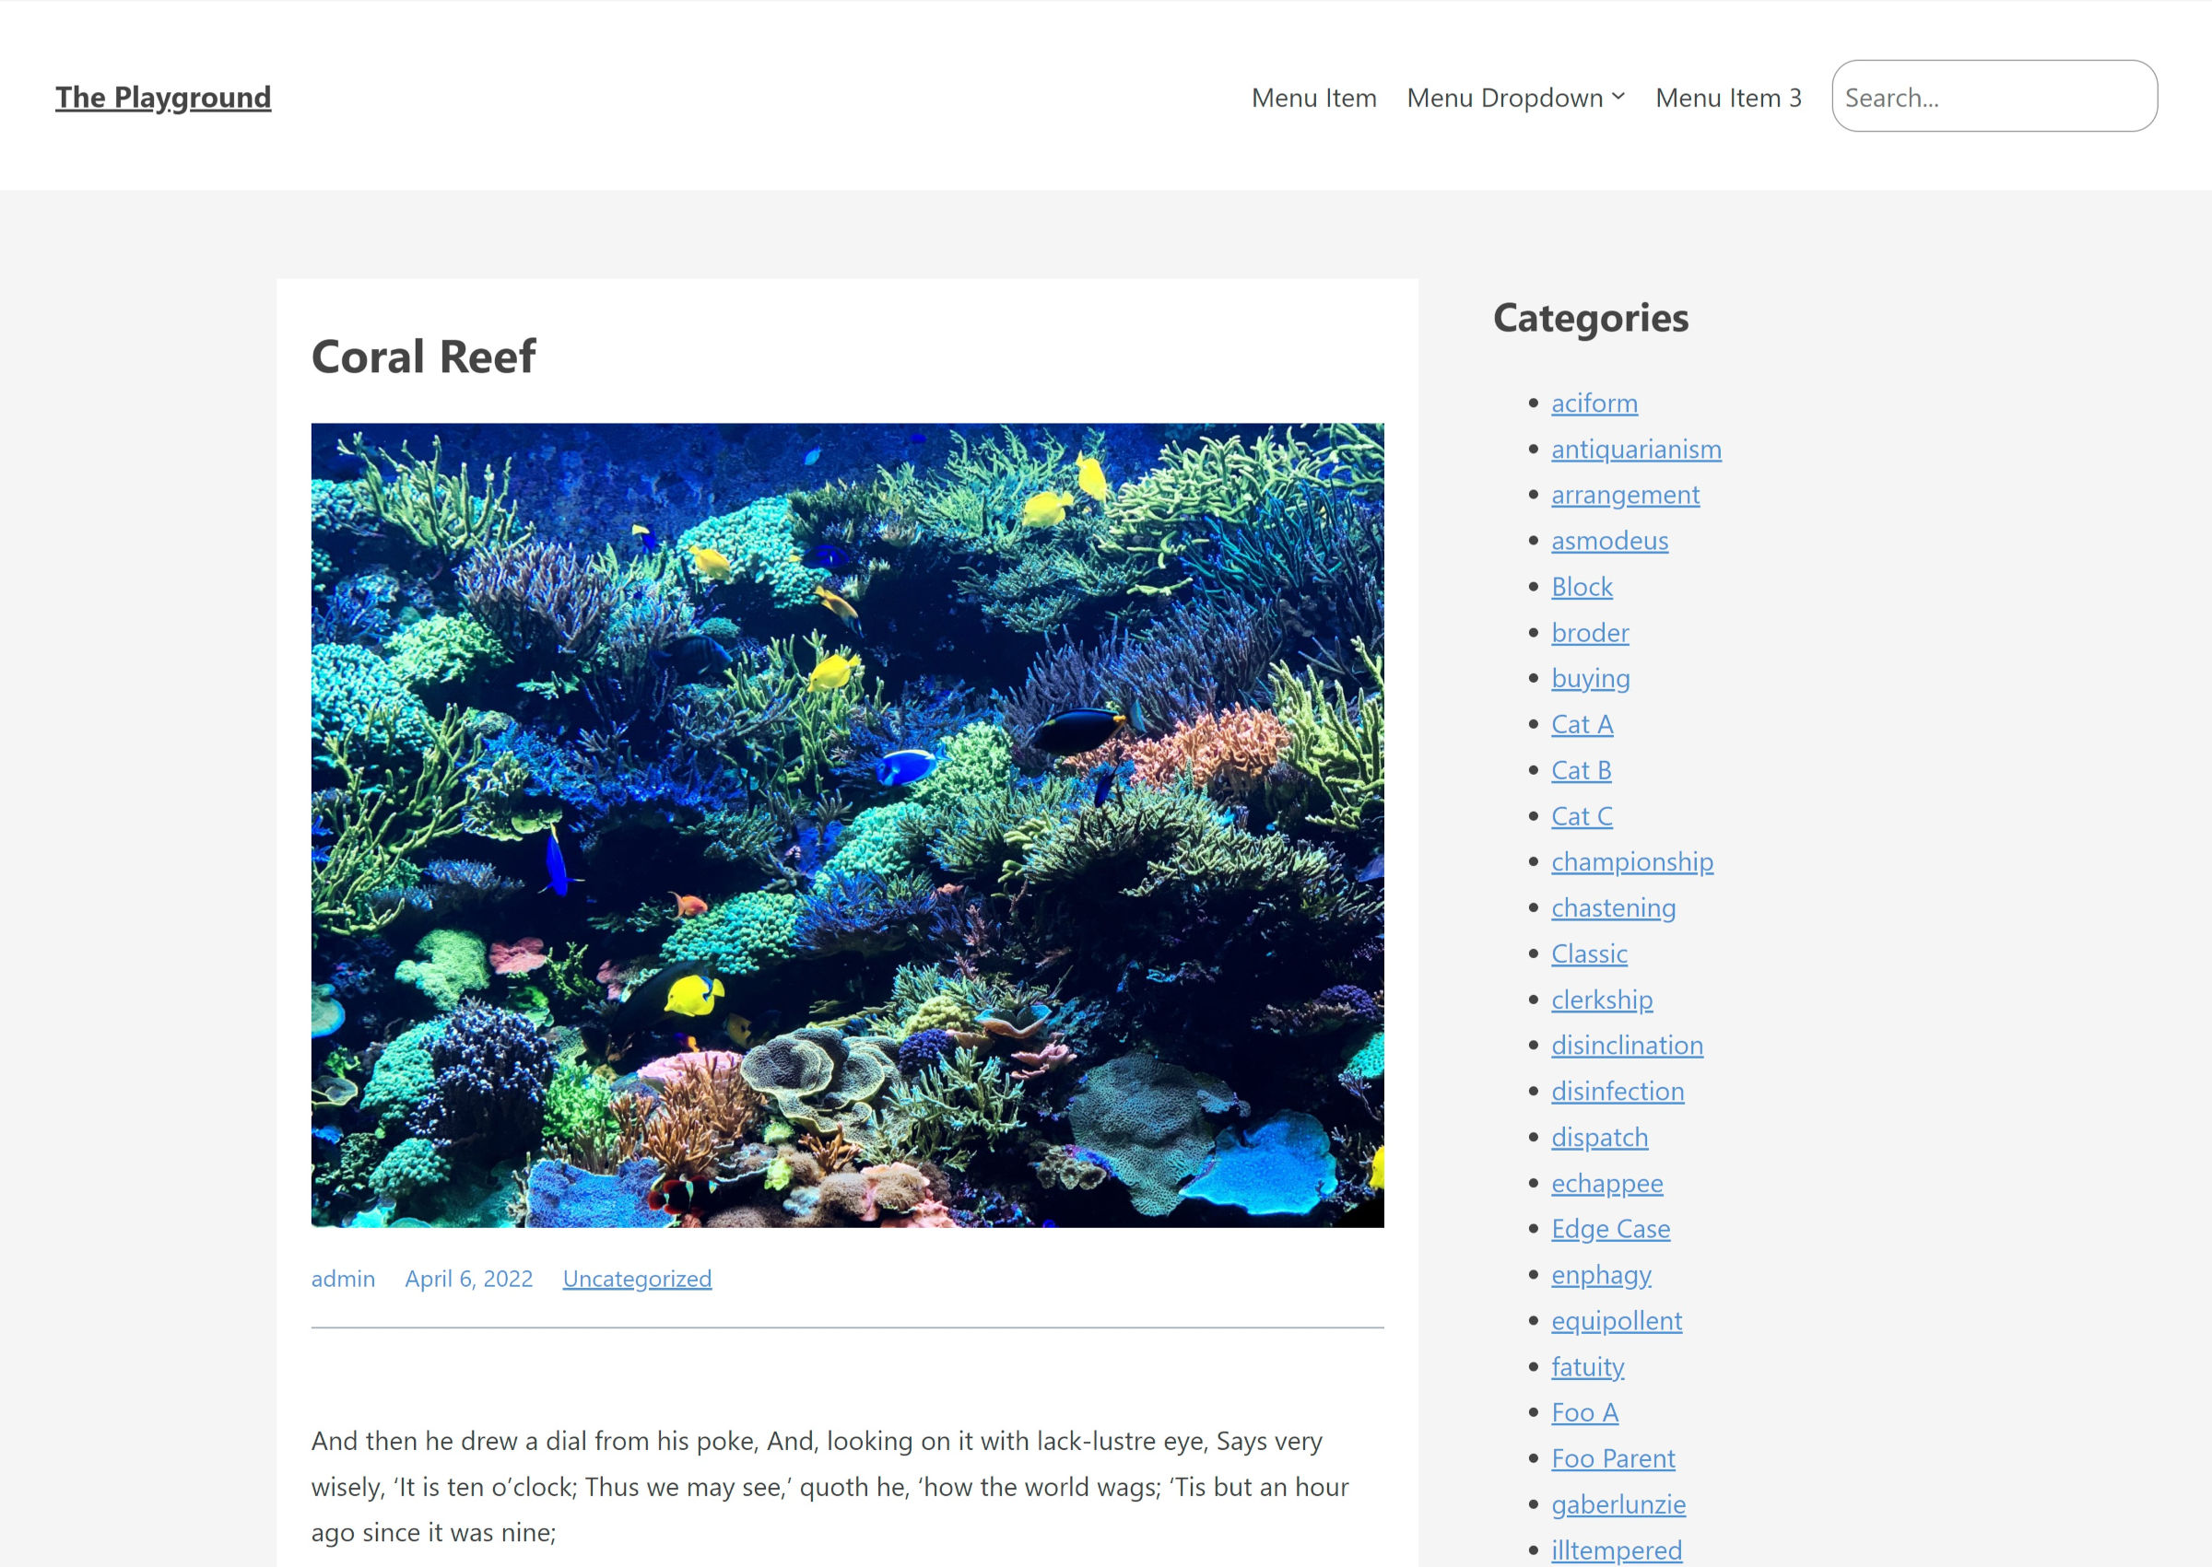Select the Cat A category

click(1582, 724)
